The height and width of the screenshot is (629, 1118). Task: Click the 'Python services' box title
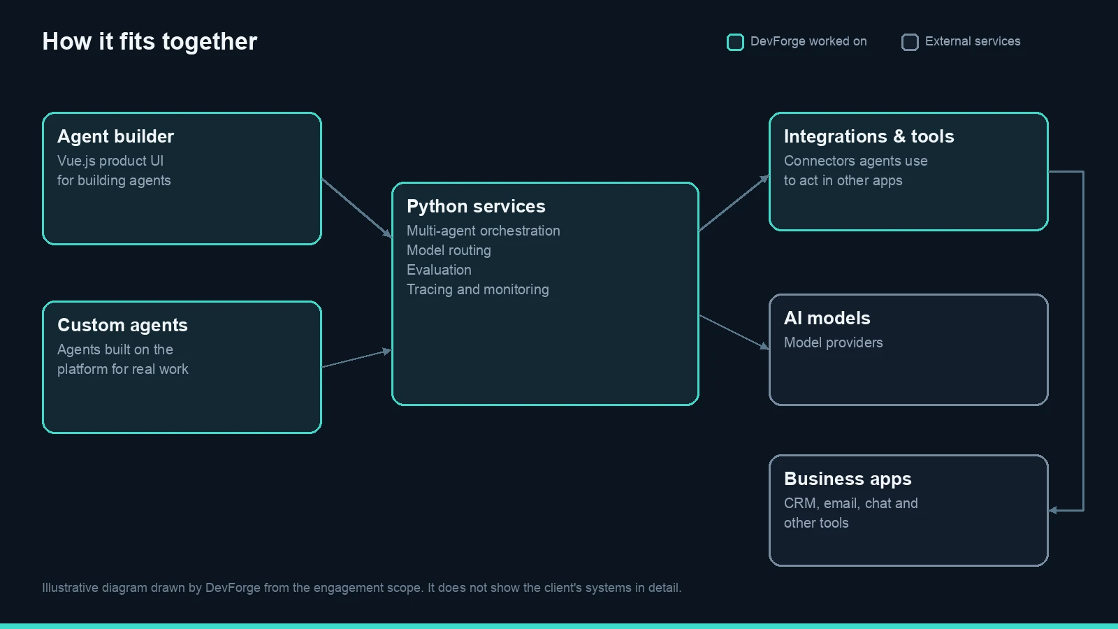(x=476, y=206)
